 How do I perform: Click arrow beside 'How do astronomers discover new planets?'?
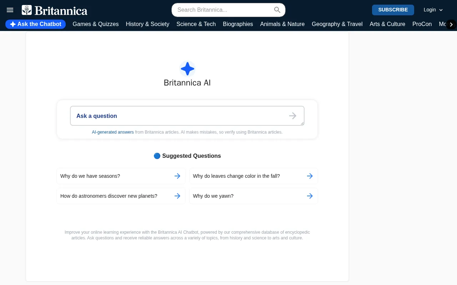tap(177, 196)
